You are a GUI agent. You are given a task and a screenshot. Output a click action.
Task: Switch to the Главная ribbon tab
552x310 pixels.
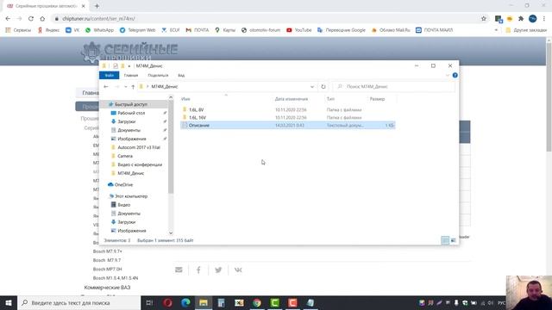pos(131,75)
